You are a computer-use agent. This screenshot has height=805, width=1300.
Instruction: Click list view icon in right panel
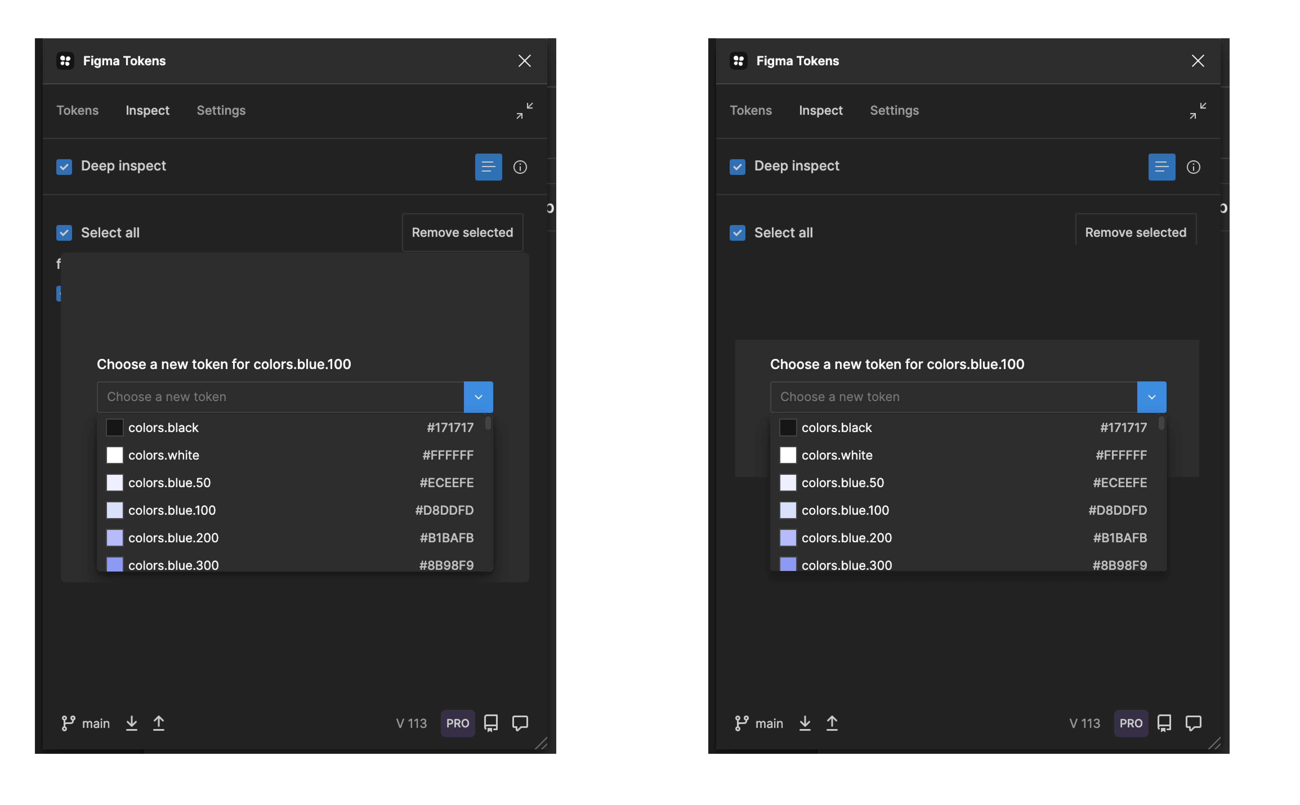pyautogui.click(x=1161, y=167)
